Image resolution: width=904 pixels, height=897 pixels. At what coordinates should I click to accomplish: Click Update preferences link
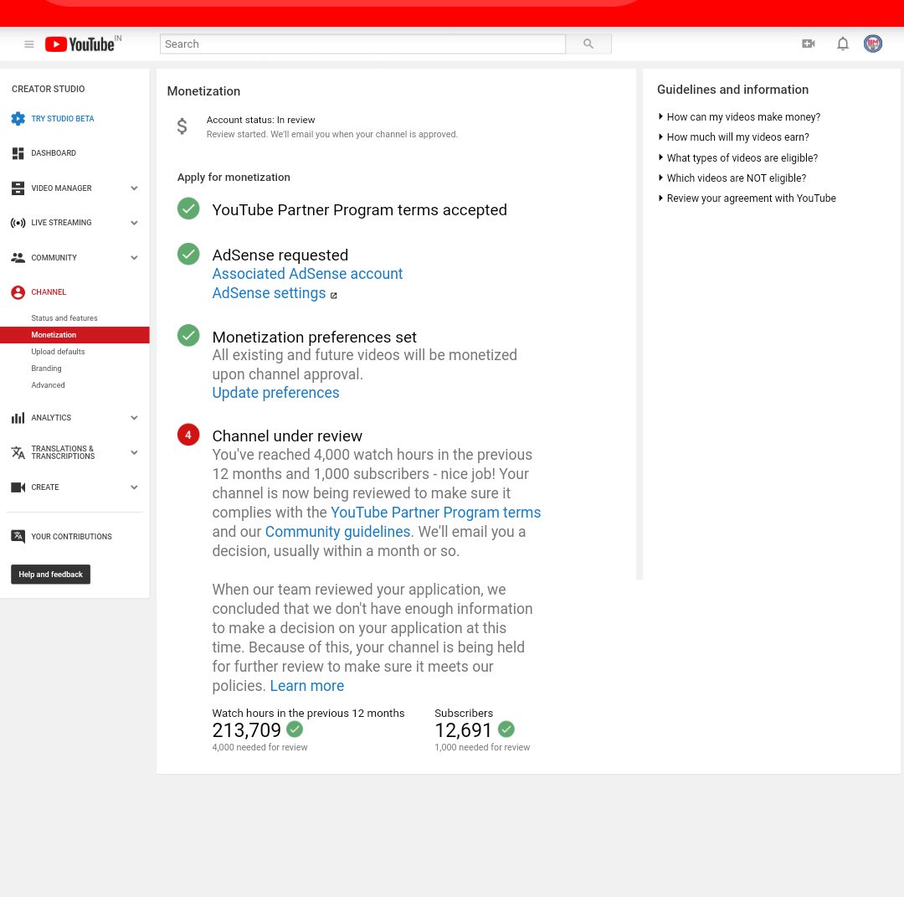tap(275, 392)
